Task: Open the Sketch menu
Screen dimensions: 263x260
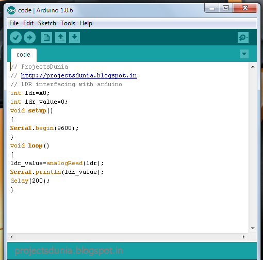Action: pos(47,23)
